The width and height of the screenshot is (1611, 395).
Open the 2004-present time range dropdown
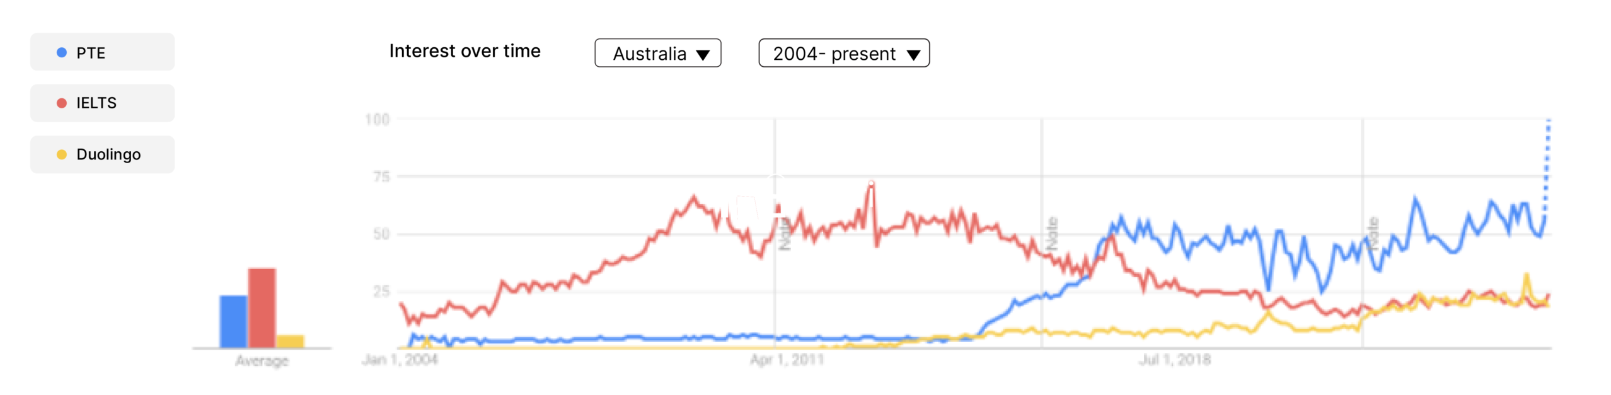coord(843,54)
